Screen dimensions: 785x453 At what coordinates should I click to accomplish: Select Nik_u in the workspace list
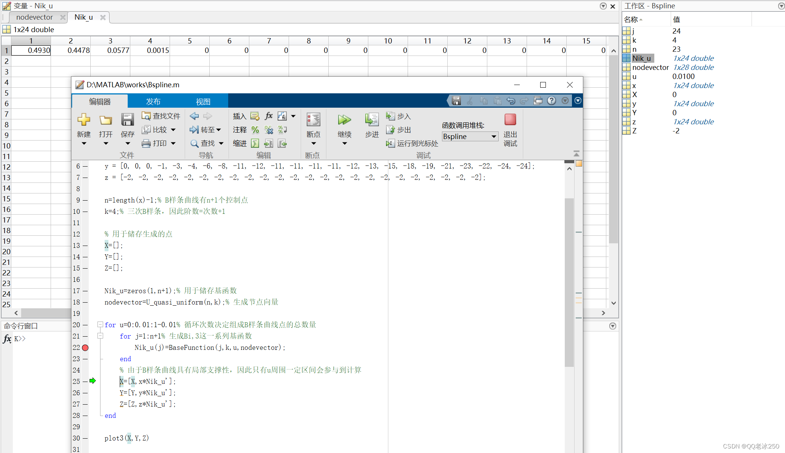(641, 58)
